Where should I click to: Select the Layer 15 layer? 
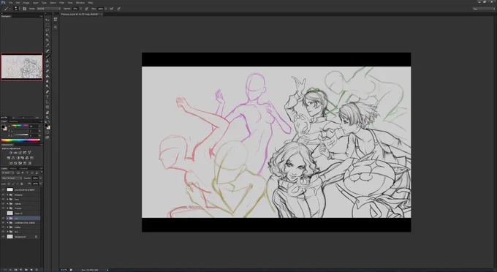(x=20, y=213)
